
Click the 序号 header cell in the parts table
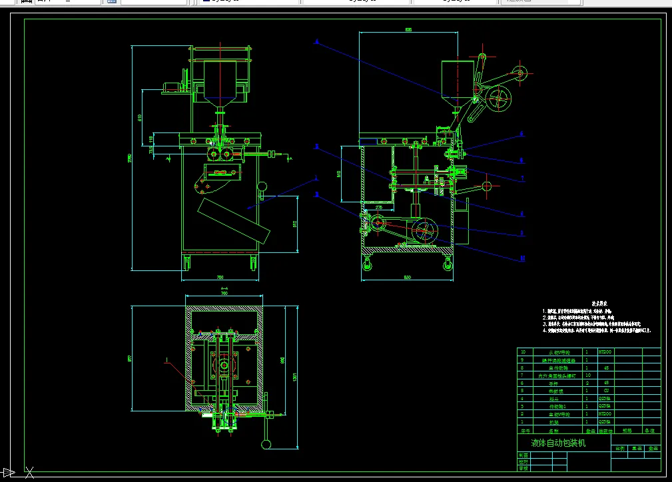pos(525,431)
